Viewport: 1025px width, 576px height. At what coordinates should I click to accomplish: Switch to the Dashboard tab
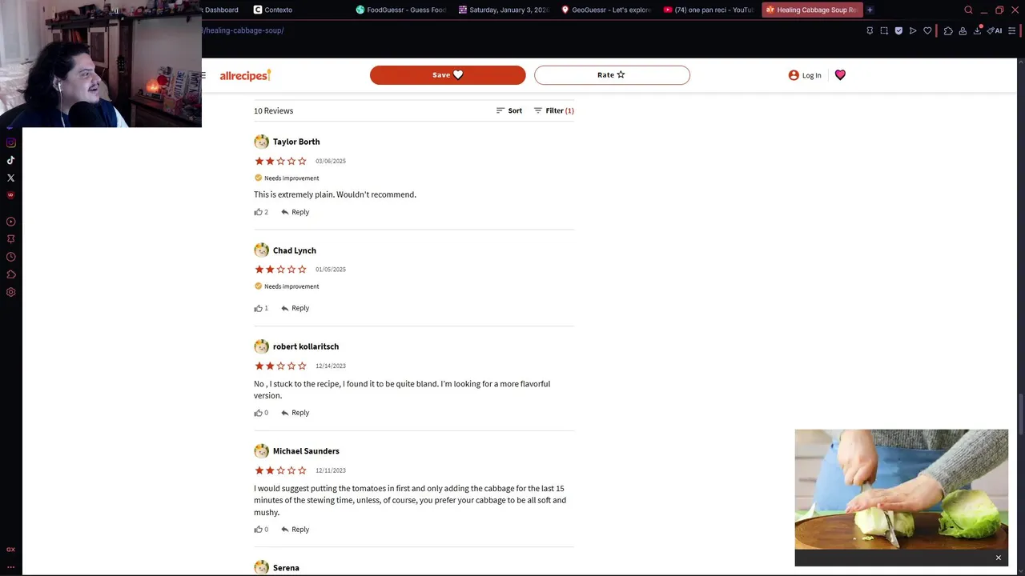(221, 10)
